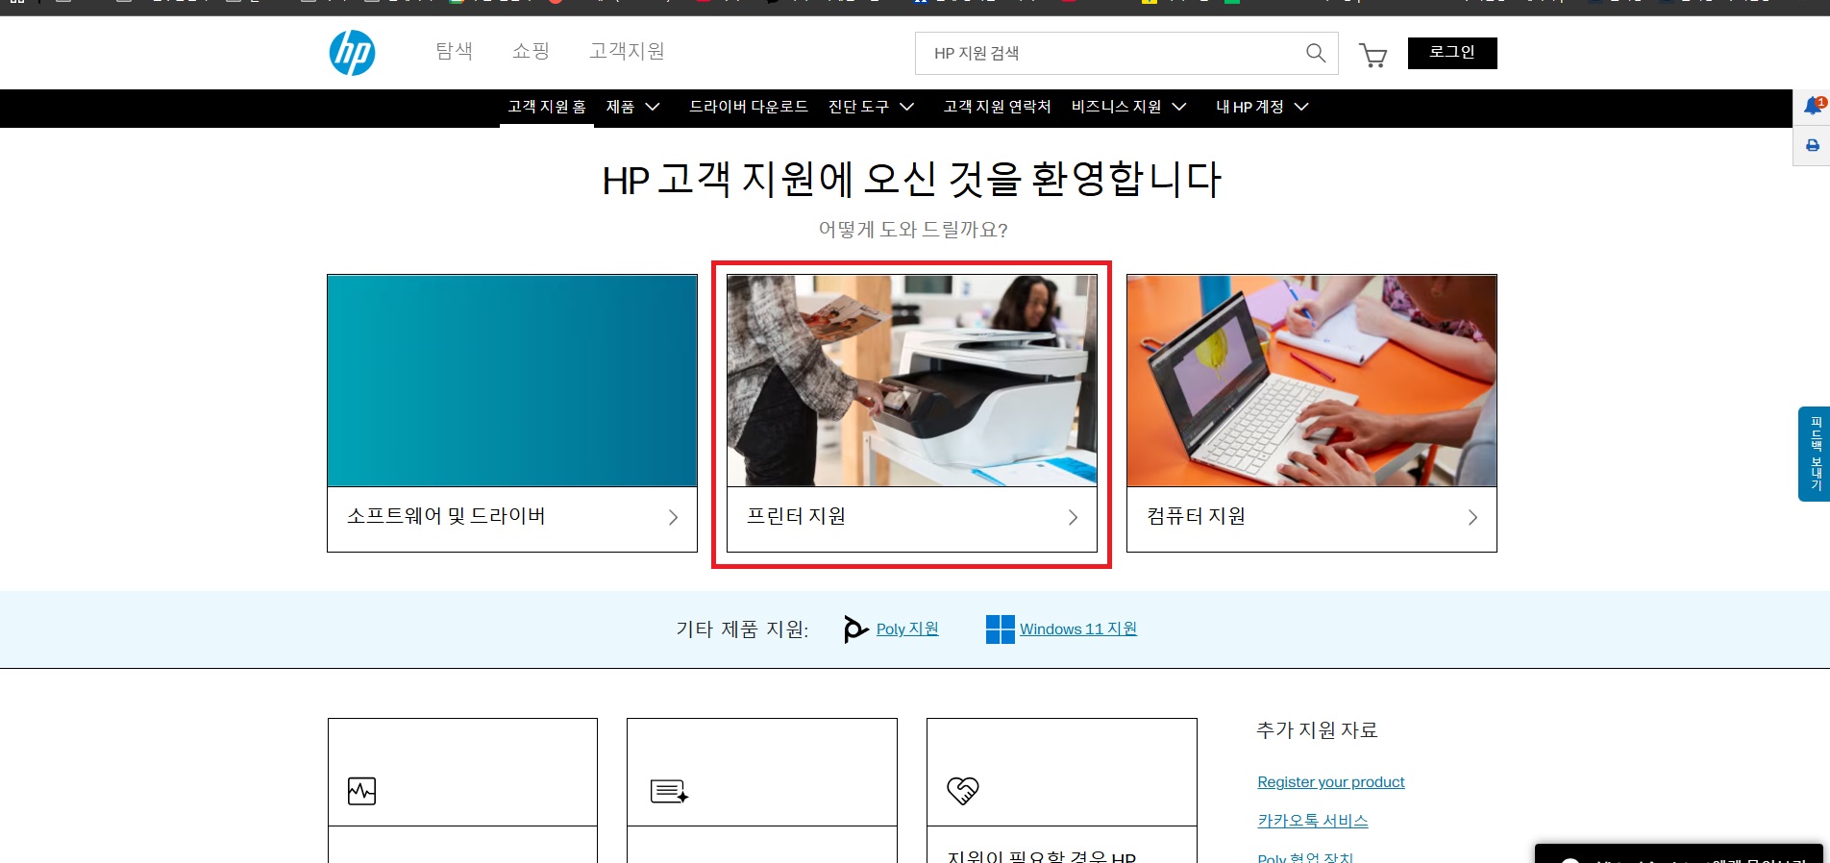Click chevron beside 프린터 지원
Screen dimensions: 1830x863
pyautogui.click(x=1073, y=517)
